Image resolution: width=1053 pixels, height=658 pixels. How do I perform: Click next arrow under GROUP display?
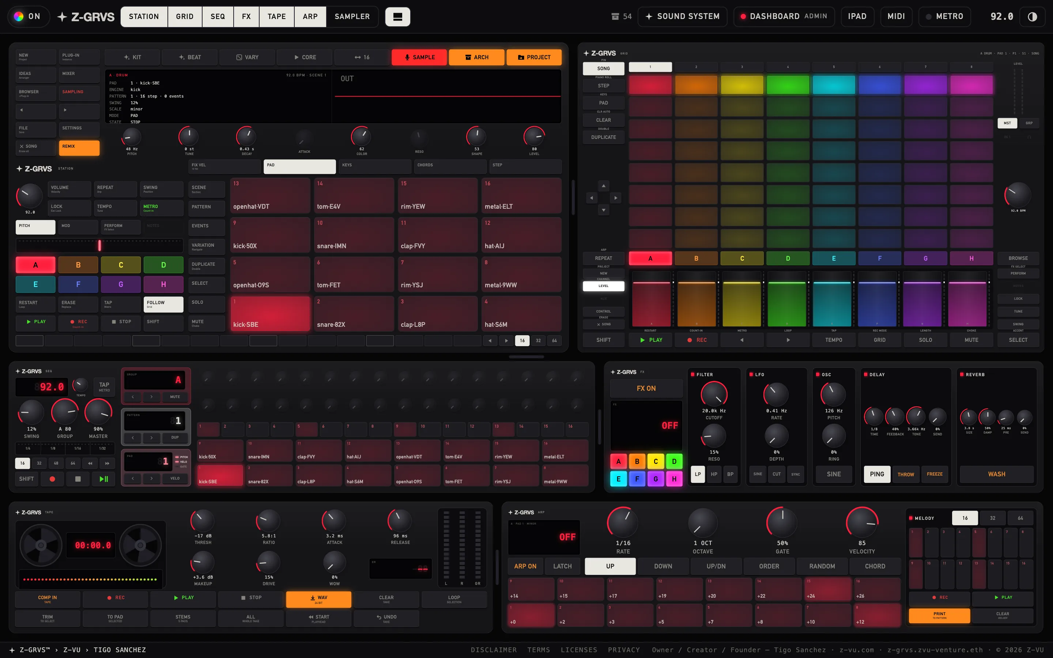click(x=151, y=397)
